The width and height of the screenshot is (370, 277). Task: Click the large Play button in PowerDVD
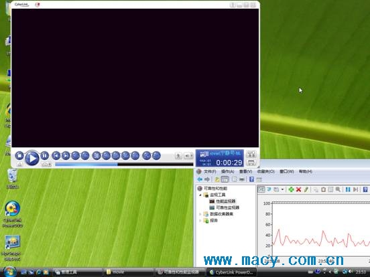tap(32, 158)
